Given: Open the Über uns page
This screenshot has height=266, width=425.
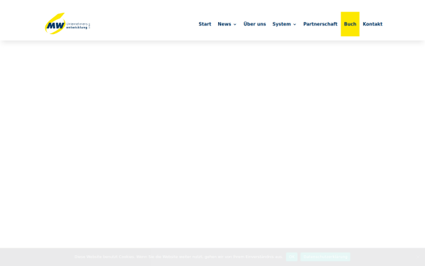Looking at the screenshot, I should [x=254, y=24].
